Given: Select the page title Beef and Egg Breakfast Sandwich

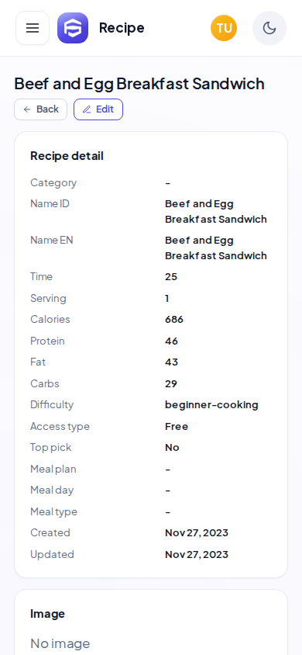Looking at the screenshot, I should pyautogui.click(x=139, y=84).
